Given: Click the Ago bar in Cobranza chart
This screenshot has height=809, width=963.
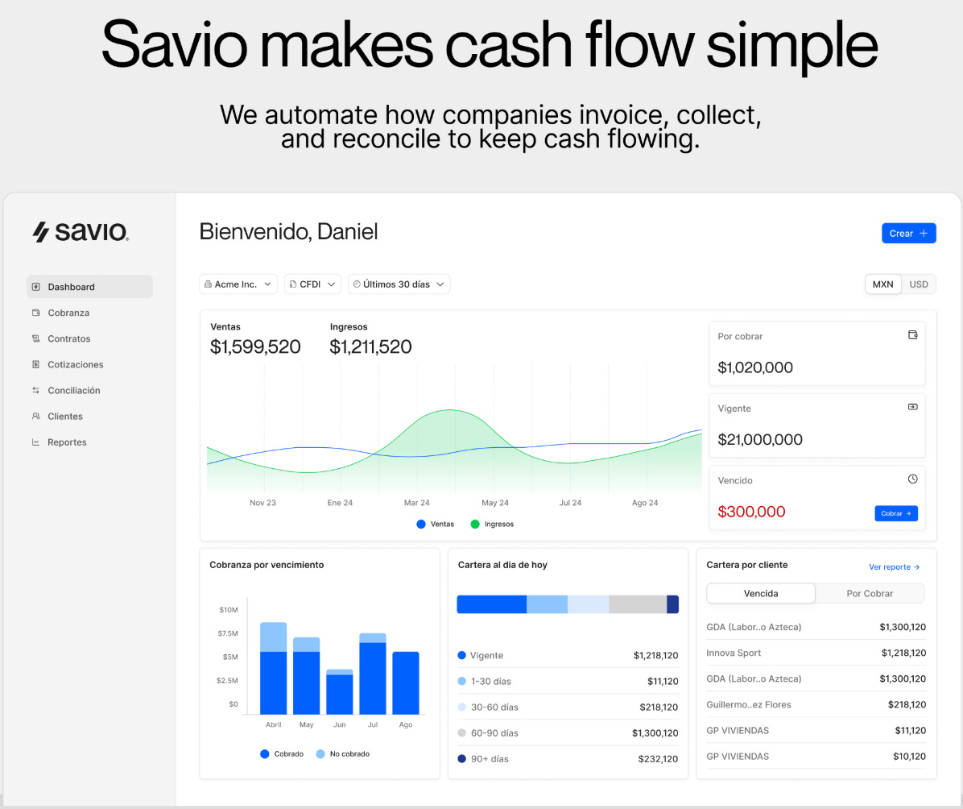Looking at the screenshot, I should (x=405, y=683).
